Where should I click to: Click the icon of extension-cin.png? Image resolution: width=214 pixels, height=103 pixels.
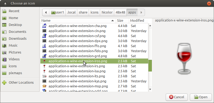coord(44,31)
